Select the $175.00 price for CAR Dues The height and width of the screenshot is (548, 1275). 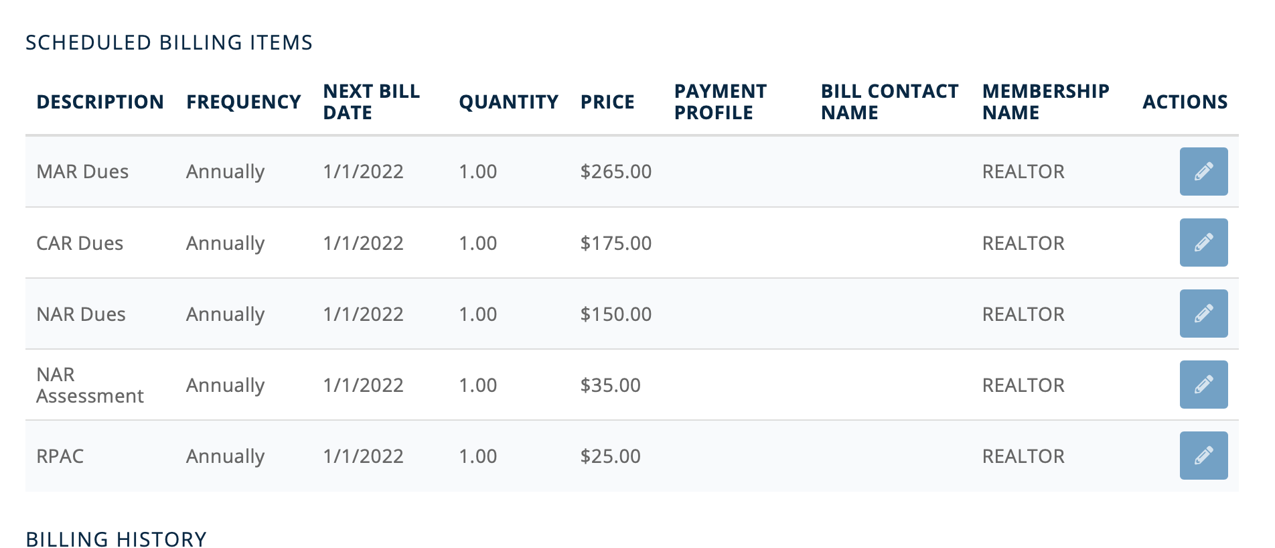(616, 243)
